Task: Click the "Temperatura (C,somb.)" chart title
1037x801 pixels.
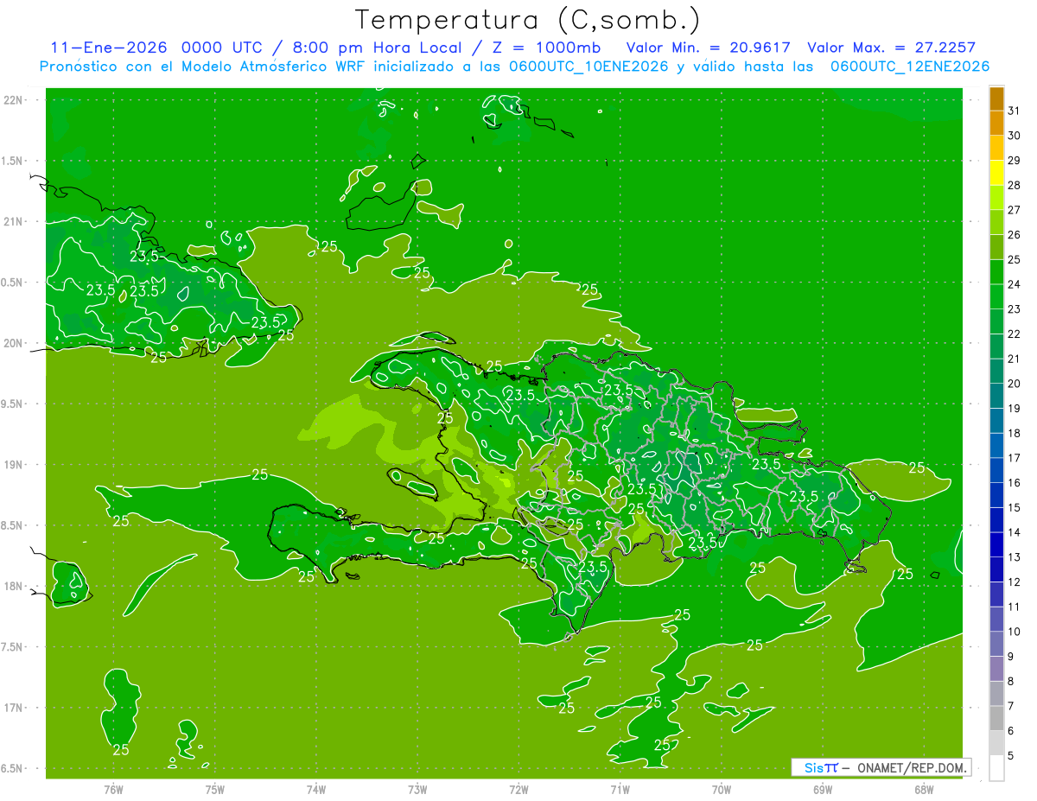Action: pyautogui.click(x=527, y=20)
